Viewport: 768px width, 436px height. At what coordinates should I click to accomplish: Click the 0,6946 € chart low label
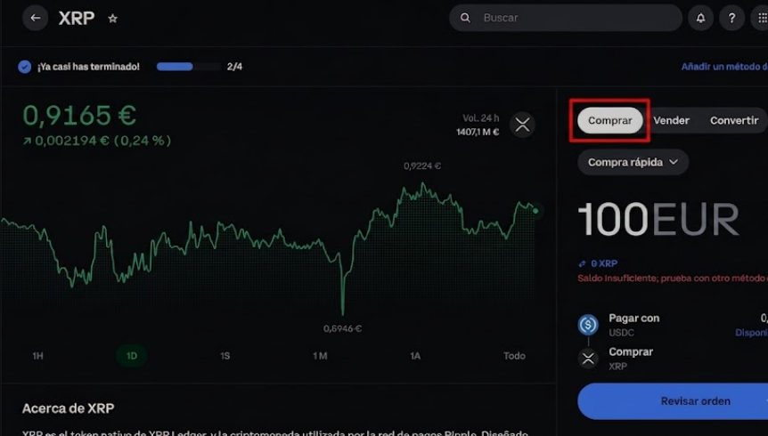342,328
